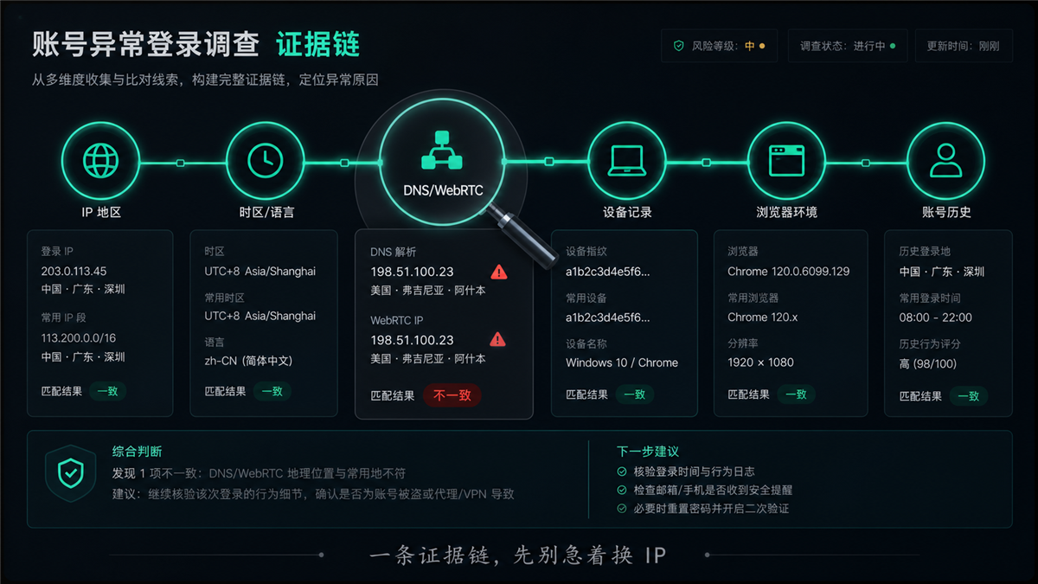Click the browser version Chrome 120.0.6099.129
Screen dimensions: 1038x584
click(x=789, y=271)
